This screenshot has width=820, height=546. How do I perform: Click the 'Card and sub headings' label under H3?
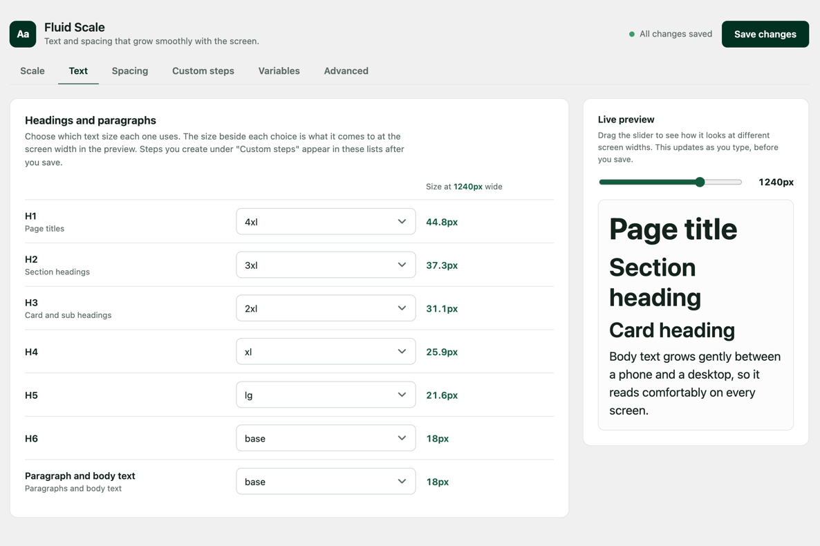tap(68, 315)
